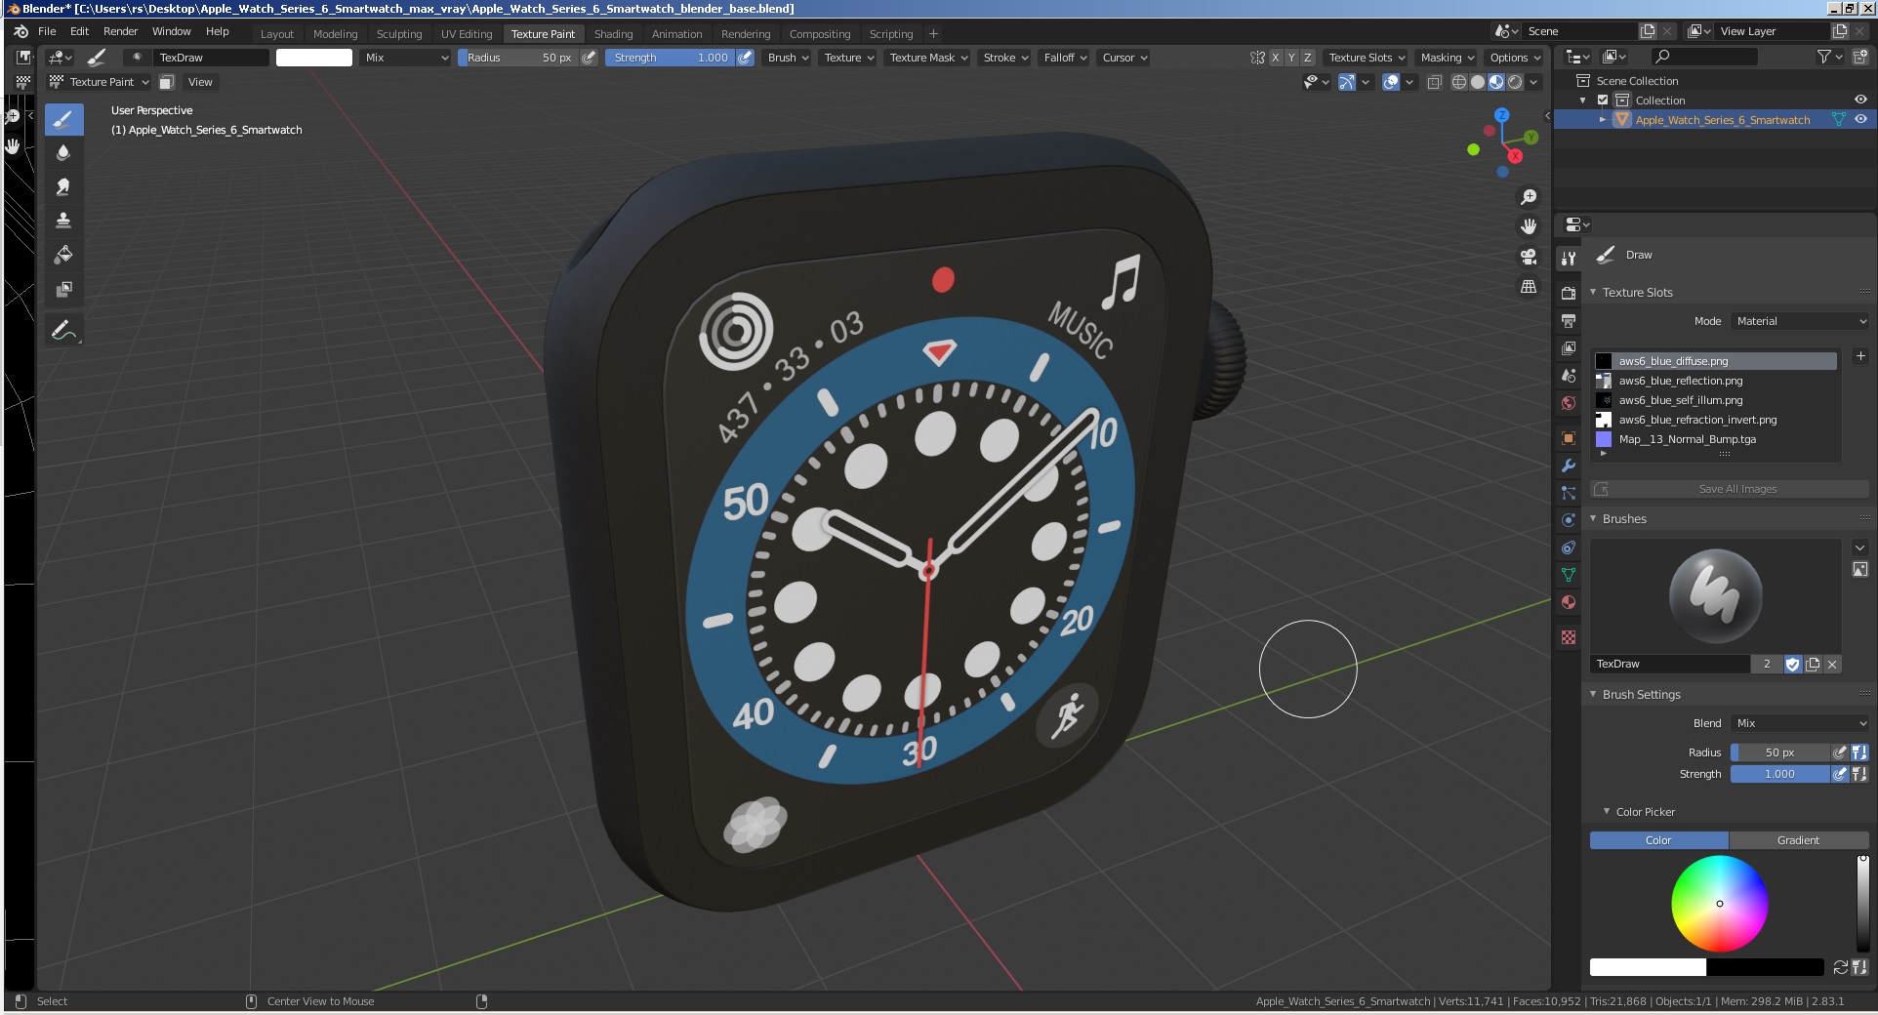Image resolution: width=1878 pixels, height=1015 pixels.
Task: Open Texture checker properties tab
Action: click(x=1569, y=637)
